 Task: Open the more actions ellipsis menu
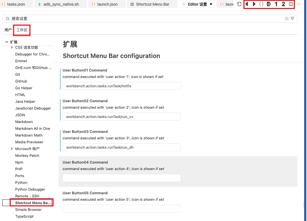(299, 4)
